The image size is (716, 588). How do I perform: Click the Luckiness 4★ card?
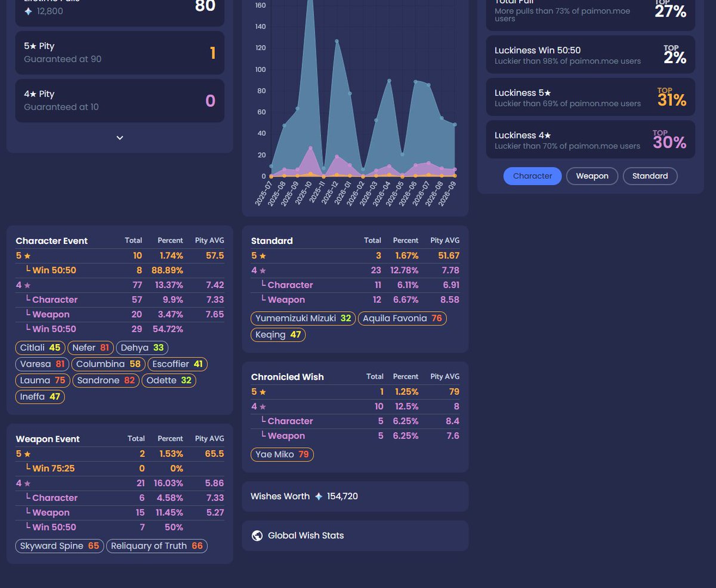(591, 140)
